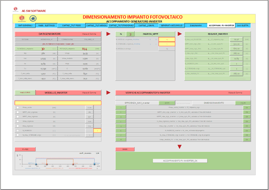Open the DIAGRAMMI tab
The height and width of the screenshot is (190, 269).
coord(196,25)
